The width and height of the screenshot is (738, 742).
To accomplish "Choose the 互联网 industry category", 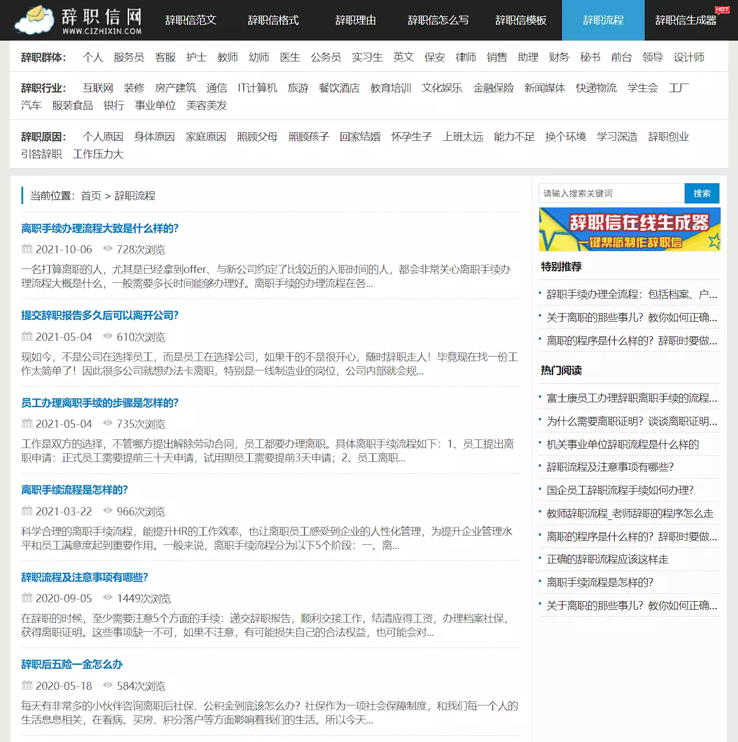I will [97, 88].
